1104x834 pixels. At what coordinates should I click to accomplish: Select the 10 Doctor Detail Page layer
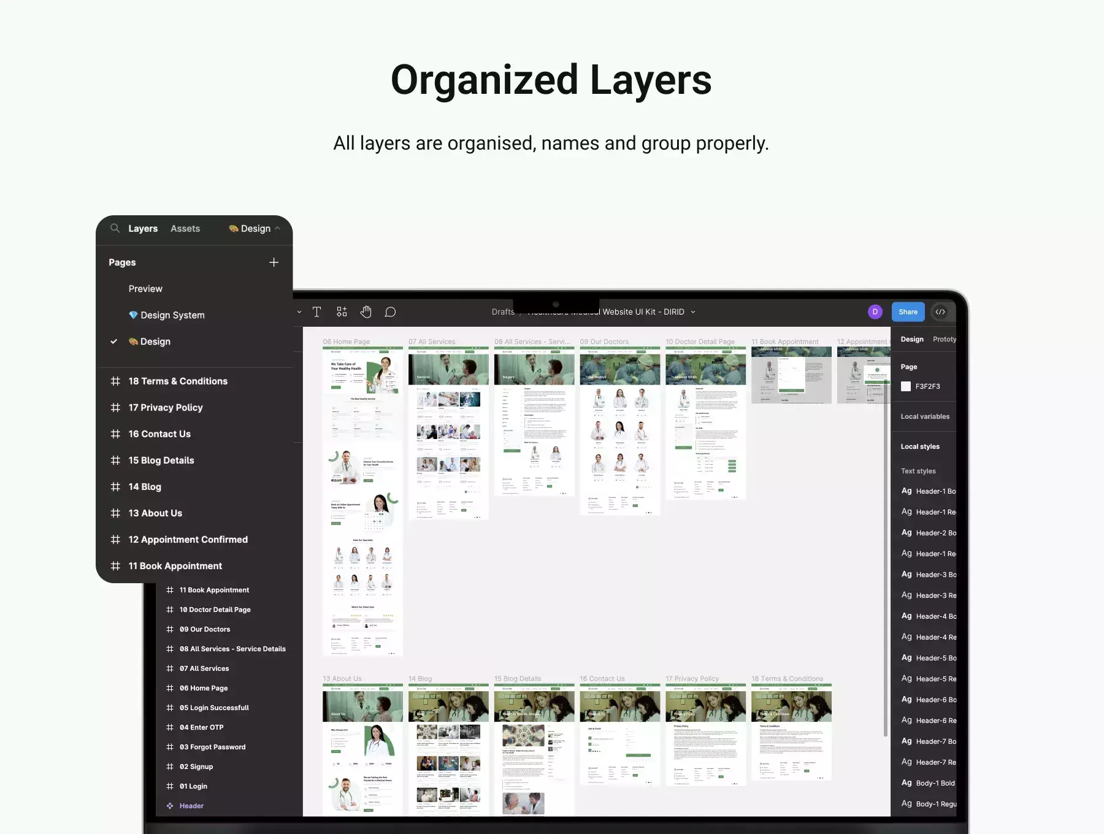215,610
